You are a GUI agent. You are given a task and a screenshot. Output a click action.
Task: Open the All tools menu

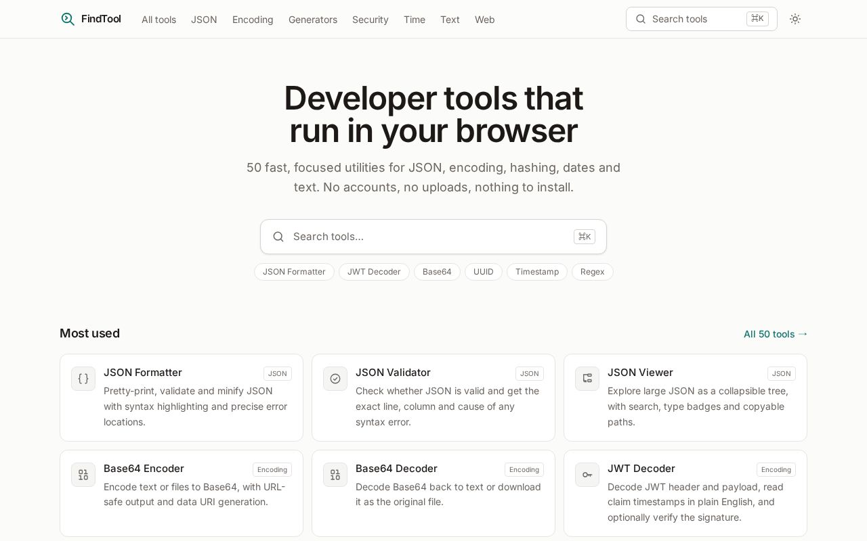click(158, 20)
